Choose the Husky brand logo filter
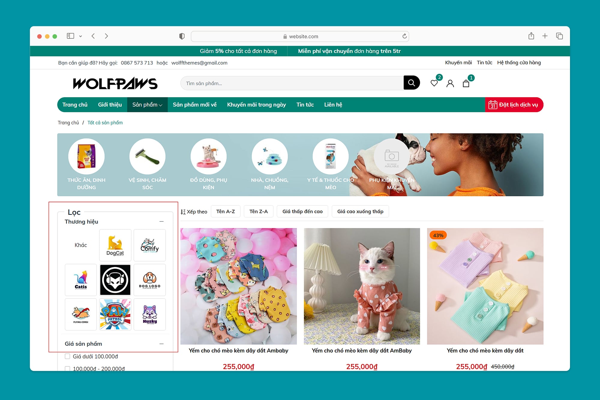Viewport: 600px width, 400px height. point(150,314)
